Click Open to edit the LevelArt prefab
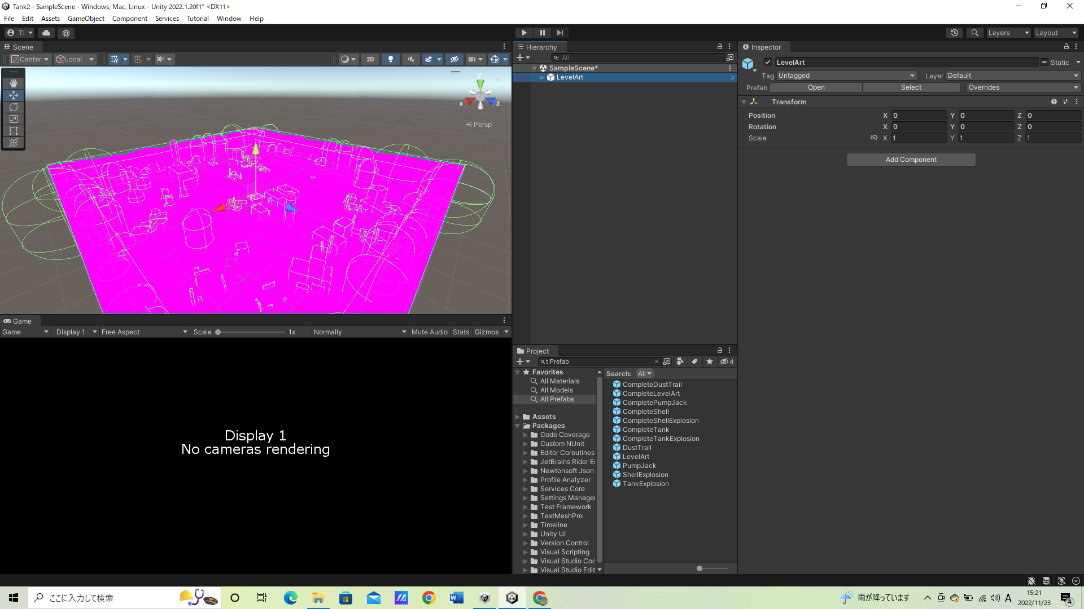The width and height of the screenshot is (1084, 609). [816, 87]
